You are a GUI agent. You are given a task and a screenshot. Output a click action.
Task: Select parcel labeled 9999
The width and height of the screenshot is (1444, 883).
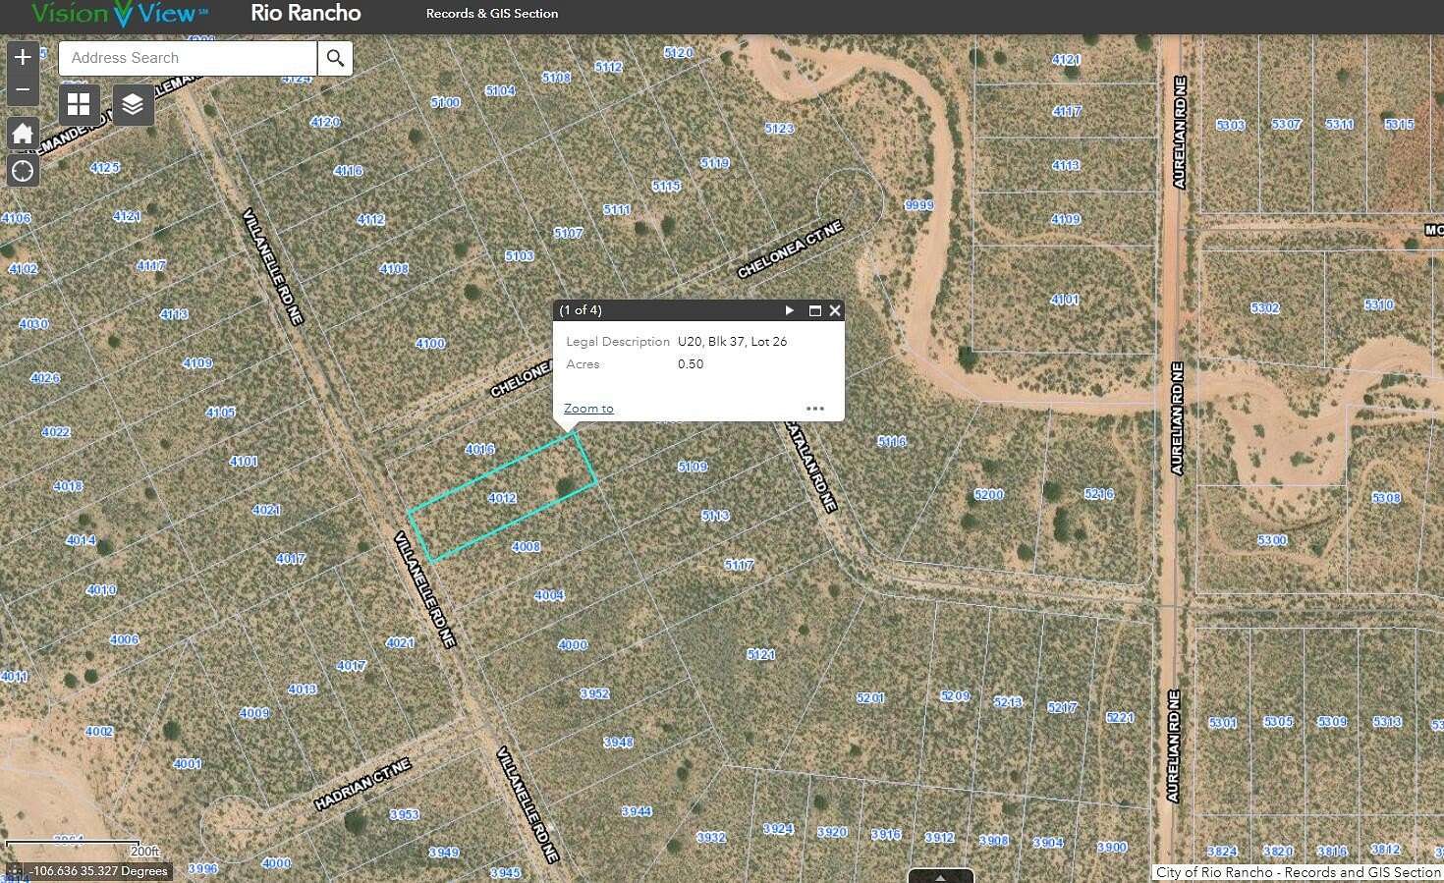coord(919,205)
